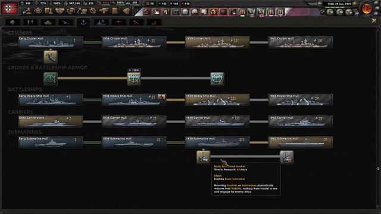Research the 1940 Cruiser Hull
381x214 pixels.
click(217, 42)
